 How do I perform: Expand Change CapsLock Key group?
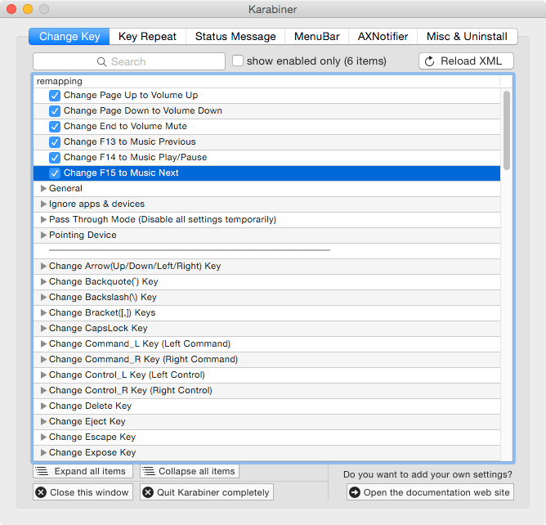[x=43, y=328]
